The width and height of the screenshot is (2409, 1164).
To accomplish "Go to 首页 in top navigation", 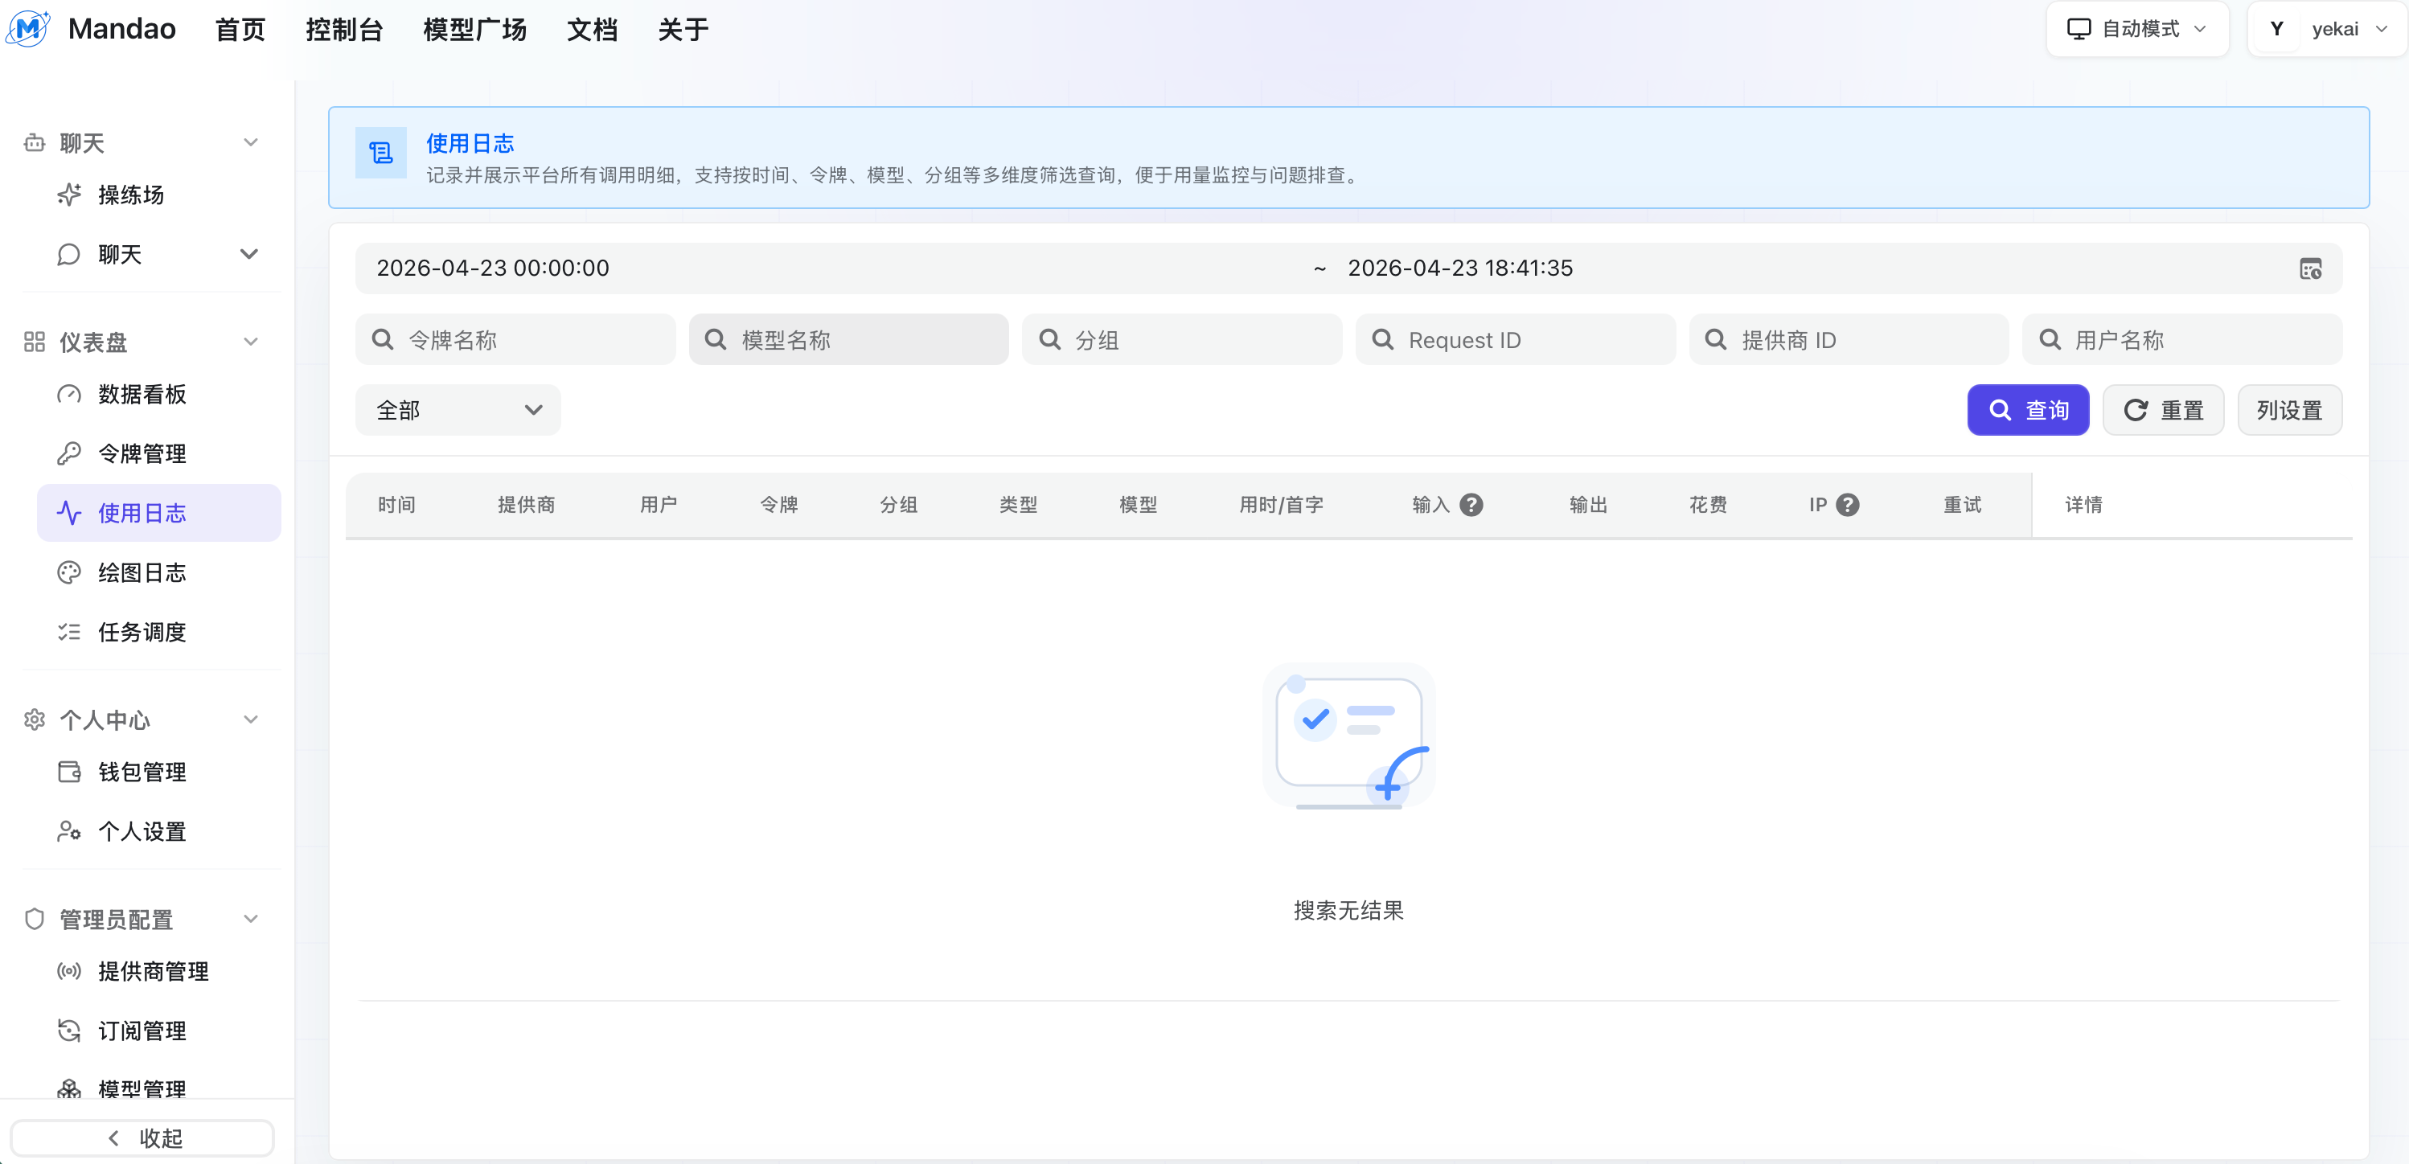I will [240, 30].
